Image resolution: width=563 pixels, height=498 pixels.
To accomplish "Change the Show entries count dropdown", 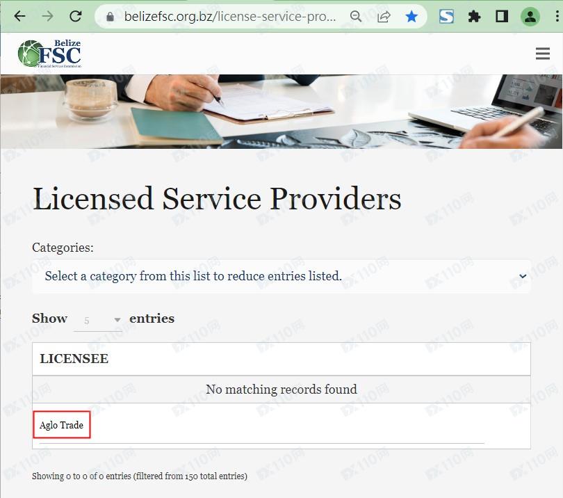I will [x=98, y=320].
